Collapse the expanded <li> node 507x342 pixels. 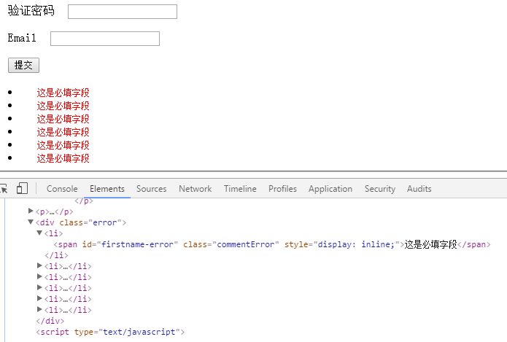coord(39,233)
